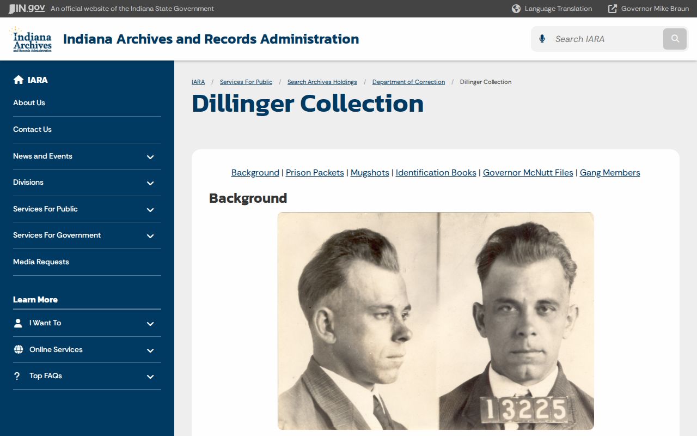The image size is (697, 436).
Task: Jump to the Background section link
Action: (x=255, y=172)
